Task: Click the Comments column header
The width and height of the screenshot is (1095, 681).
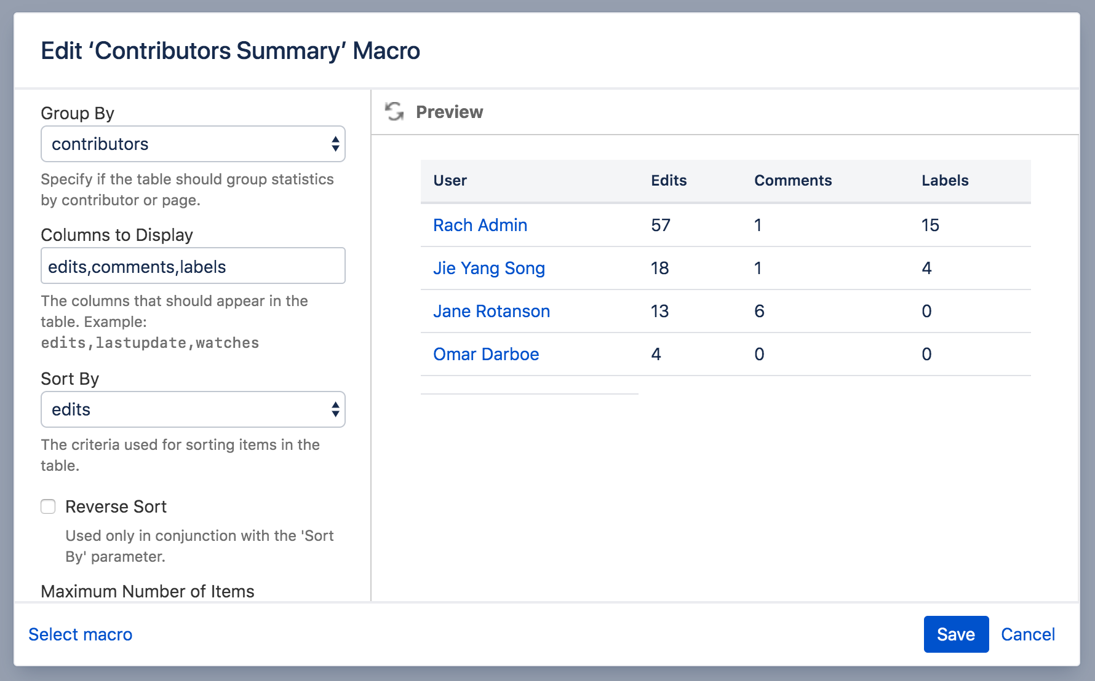Action: [x=793, y=181]
